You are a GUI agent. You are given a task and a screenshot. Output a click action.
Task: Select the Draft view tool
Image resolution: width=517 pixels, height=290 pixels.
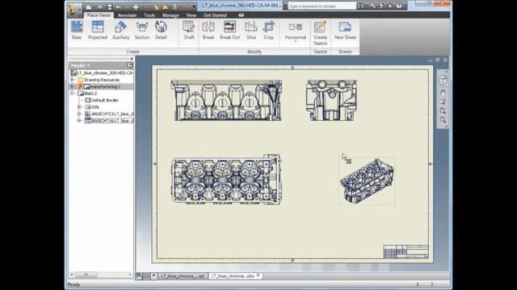click(189, 31)
